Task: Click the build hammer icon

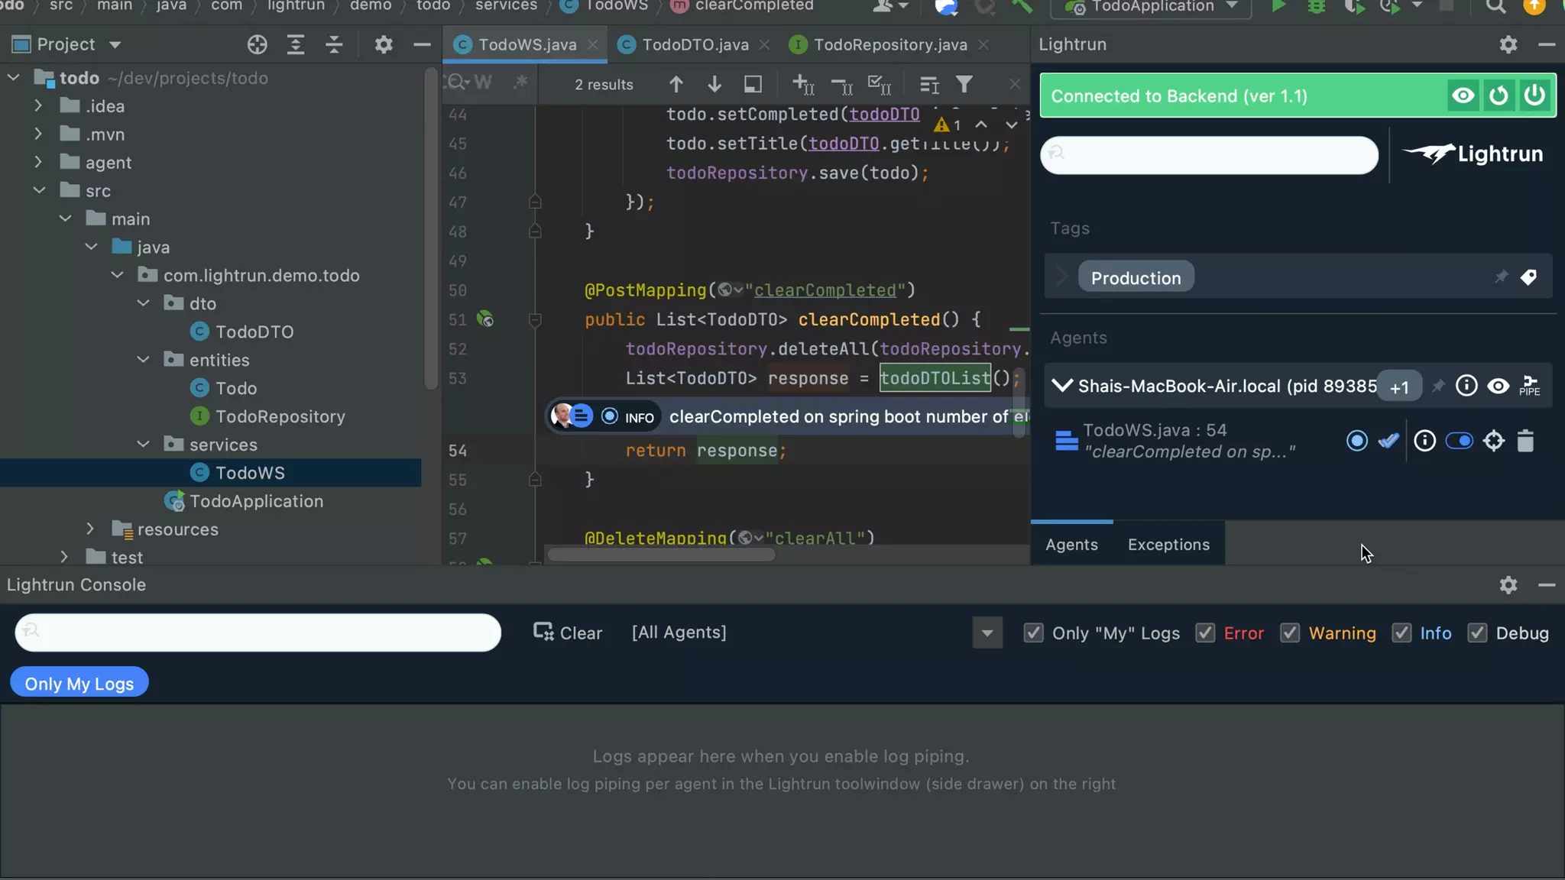Action: pyautogui.click(x=1022, y=7)
